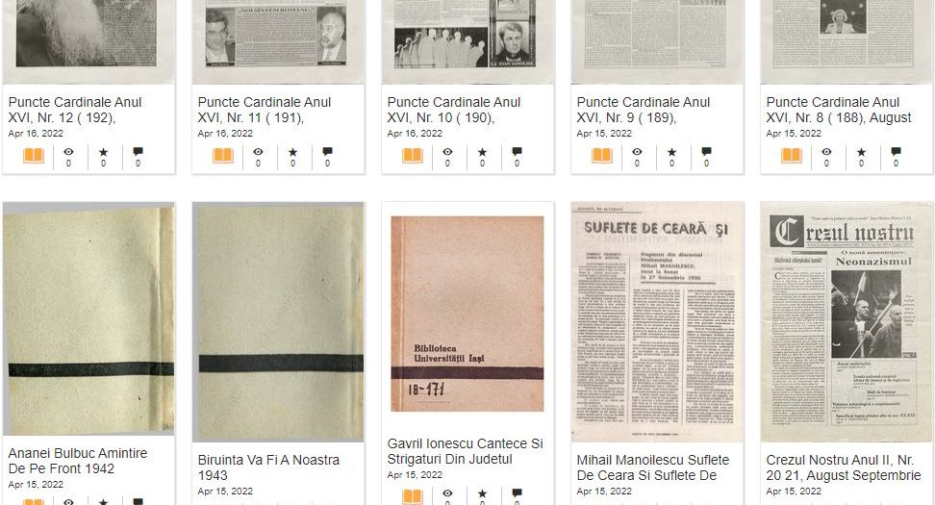Select the Biblioteca Universitatii Iasi cover thumbnail
The image size is (935, 505).
(467, 315)
